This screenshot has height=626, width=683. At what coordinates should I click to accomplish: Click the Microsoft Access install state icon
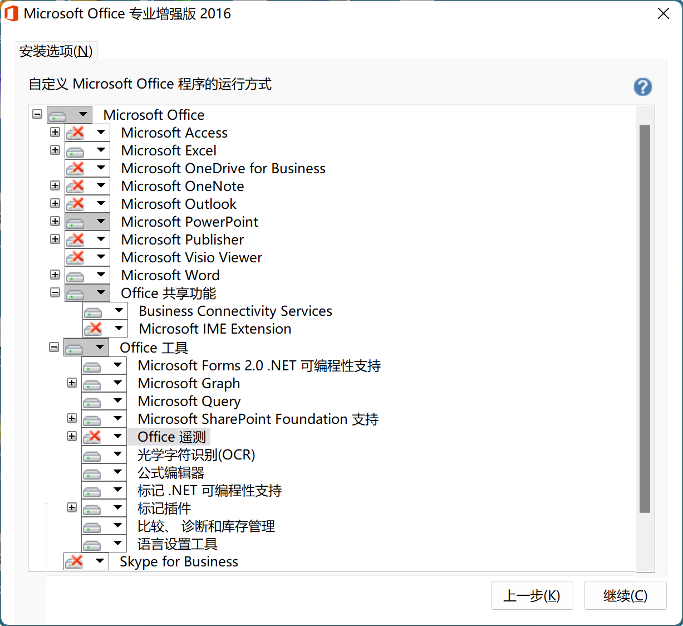click(75, 133)
